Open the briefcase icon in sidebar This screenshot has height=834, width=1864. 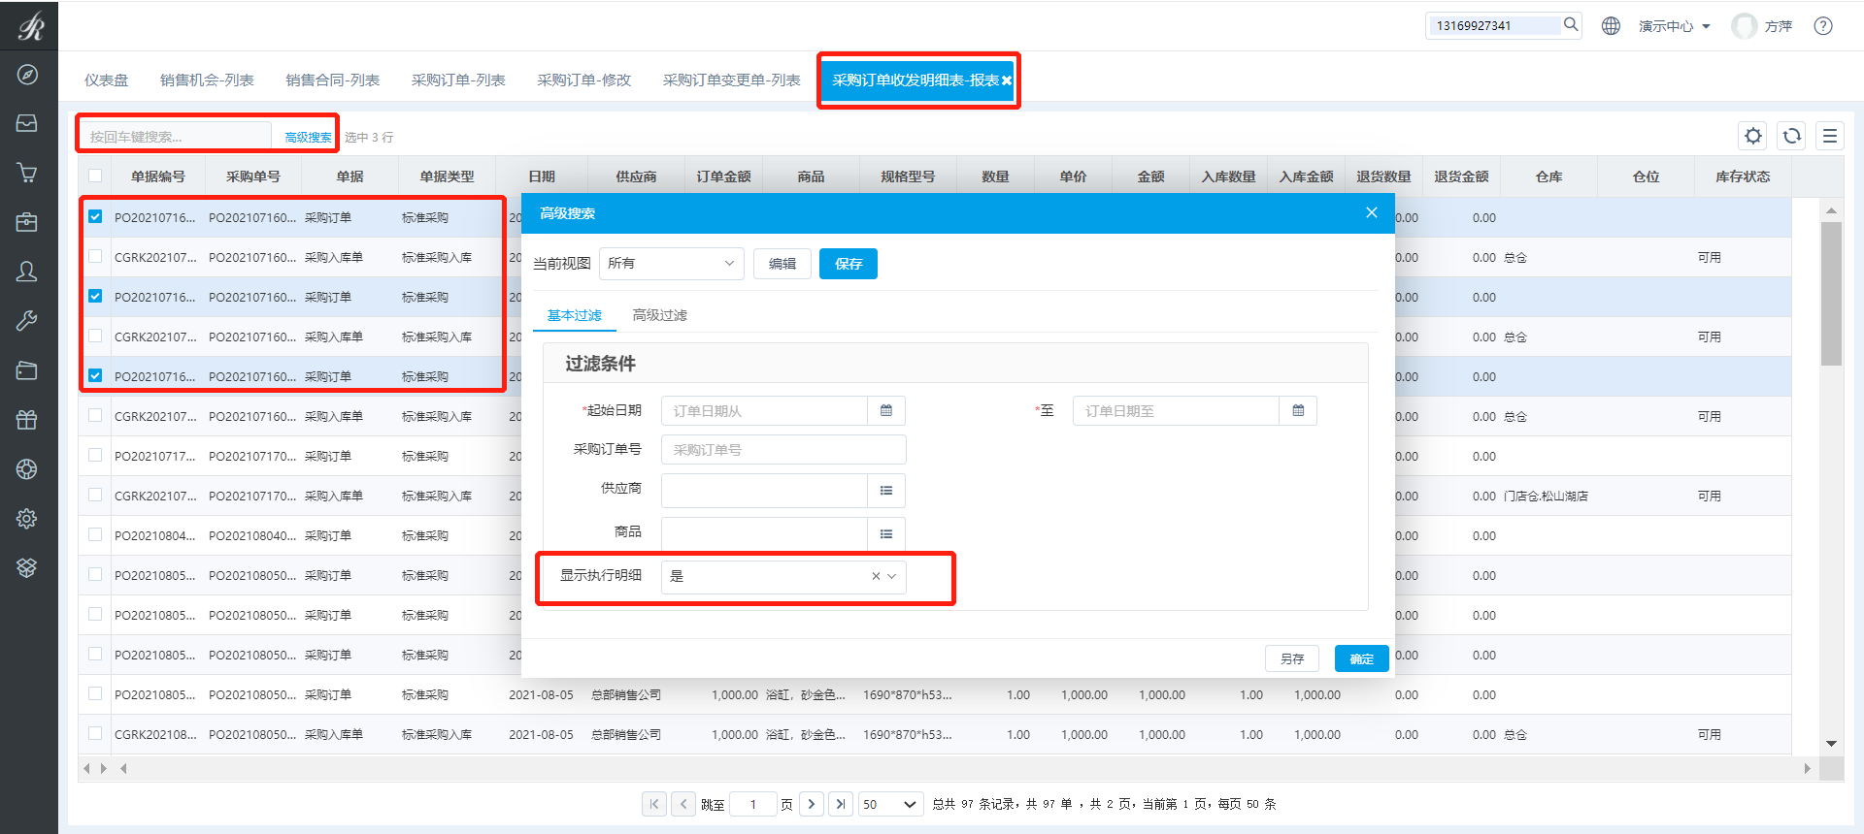[x=27, y=222]
